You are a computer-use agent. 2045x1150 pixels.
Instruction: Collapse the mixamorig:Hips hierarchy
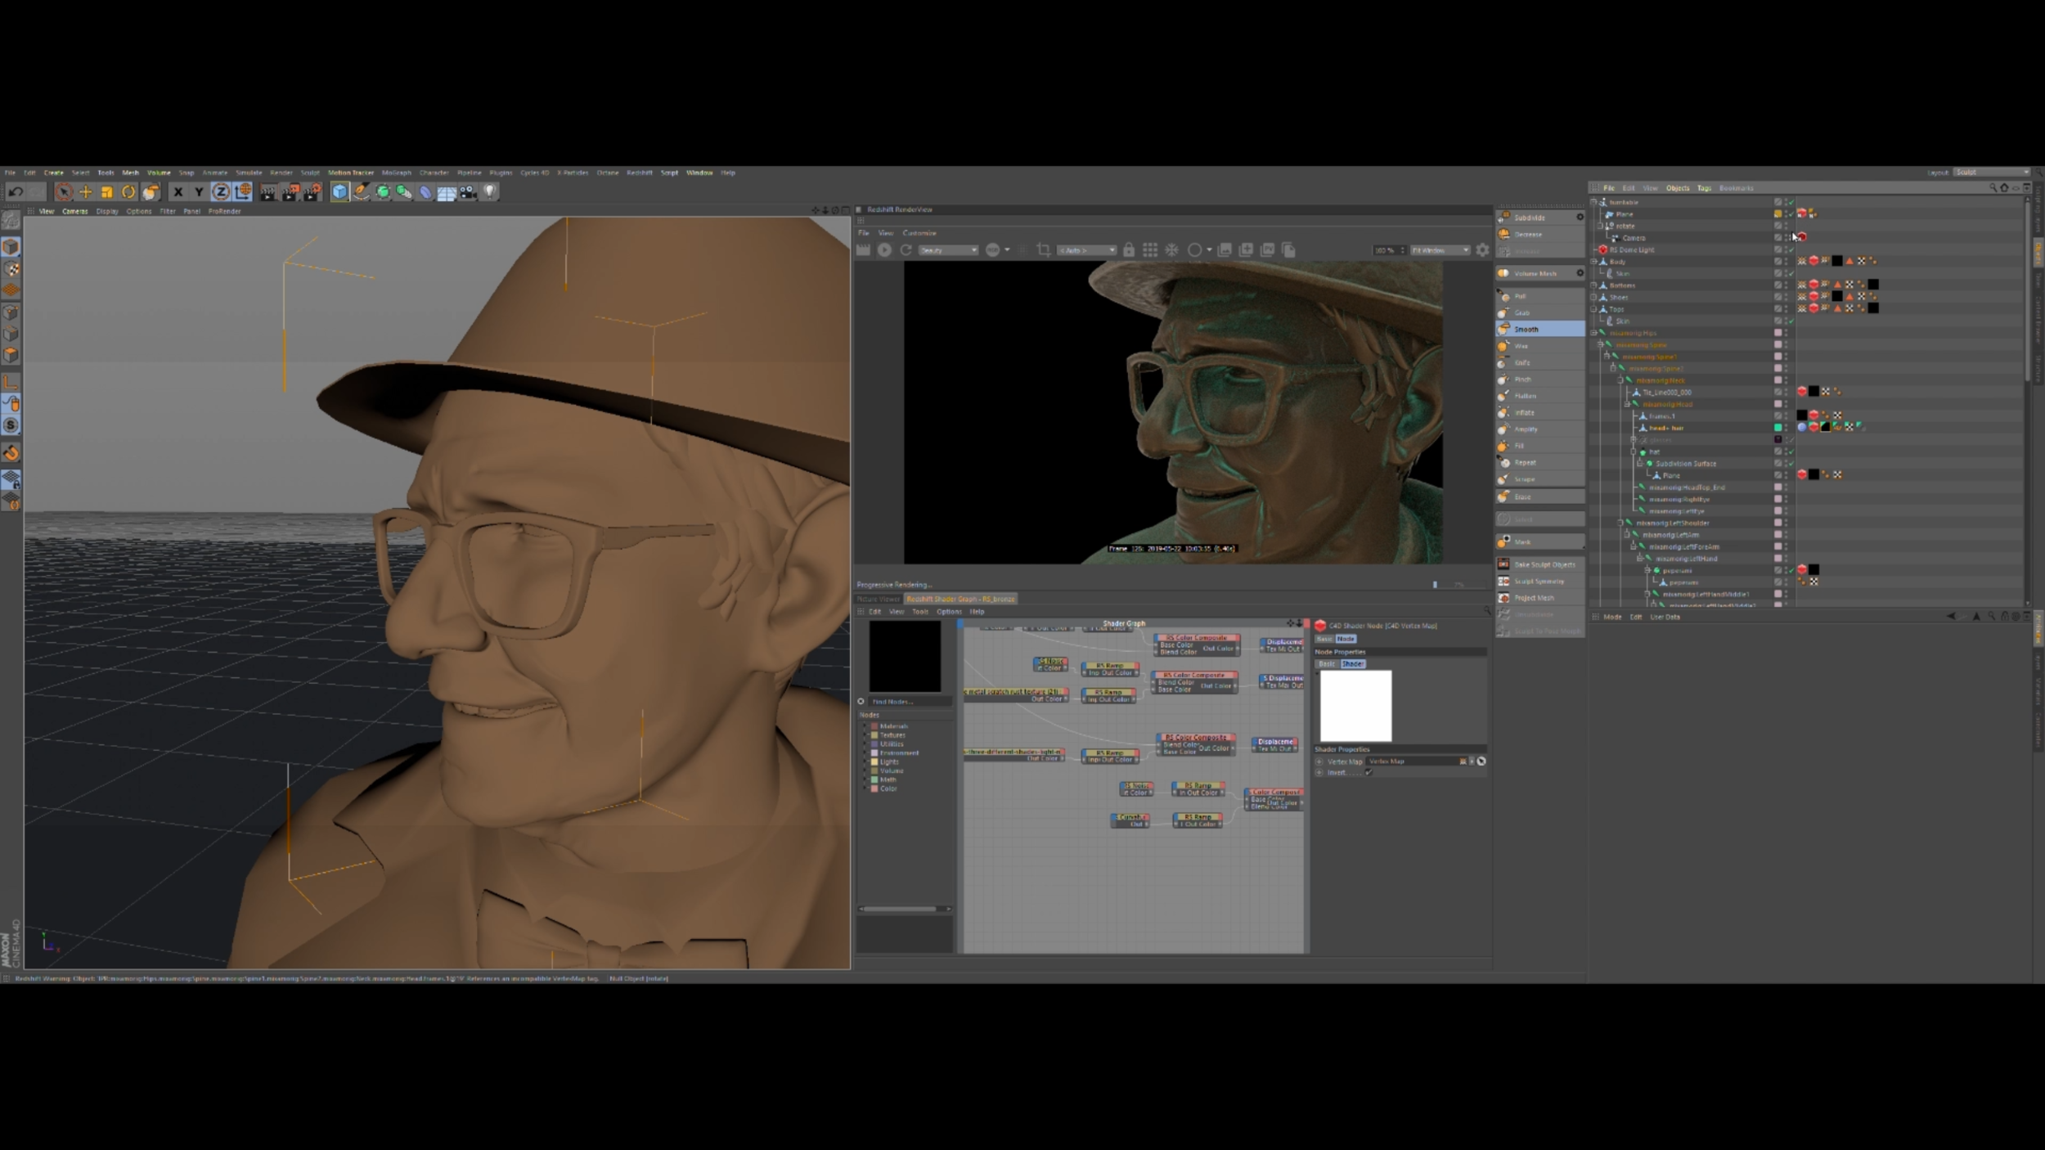pos(1593,333)
